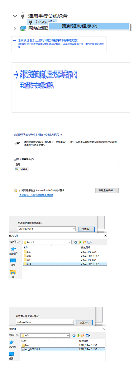Click the 型号 column header
This screenshot has width=136, height=370.
(x=18, y=164)
